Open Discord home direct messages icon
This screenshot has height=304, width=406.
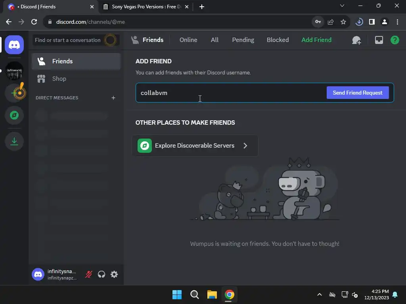[x=14, y=45]
